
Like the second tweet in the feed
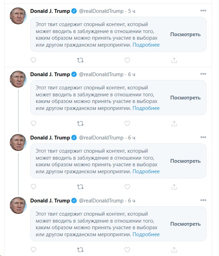tap(127, 123)
